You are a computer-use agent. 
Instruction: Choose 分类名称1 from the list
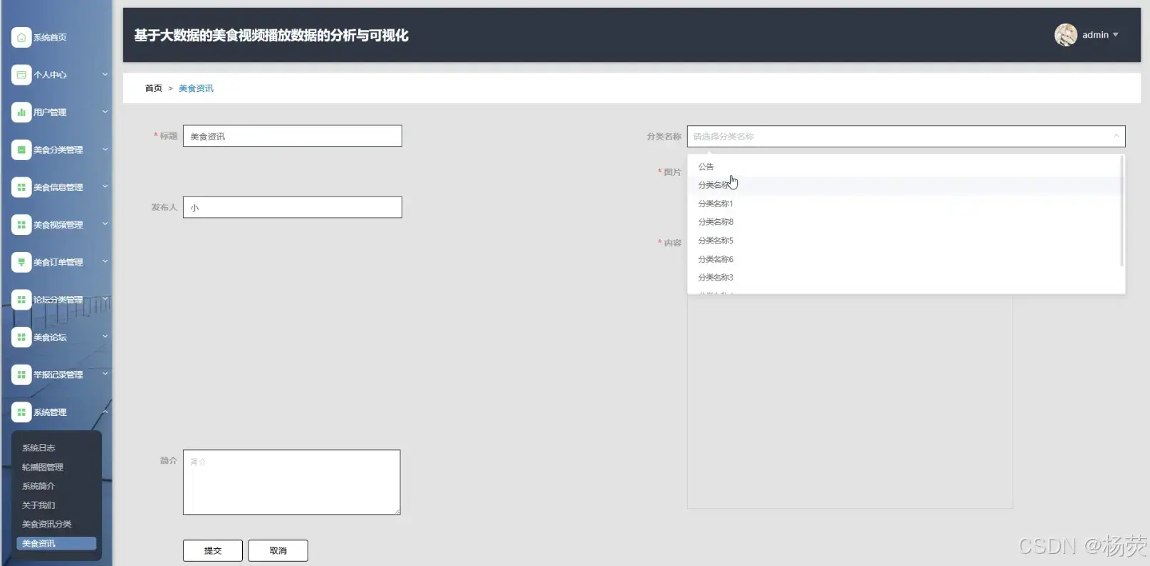[906, 204]
